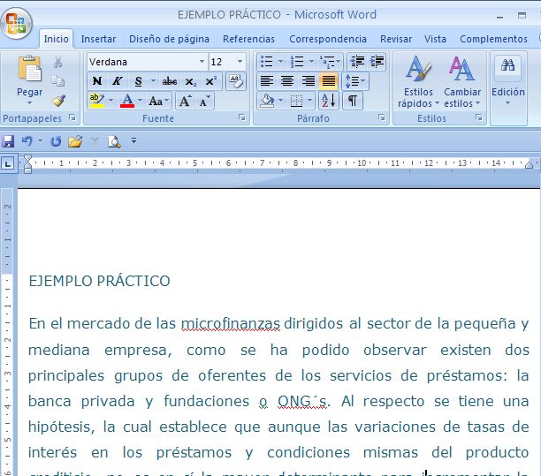The width and height of the screenshot is (541, 476).
Task: Open Portapapeles dialog launcher
Action: (x=72, y=117)
